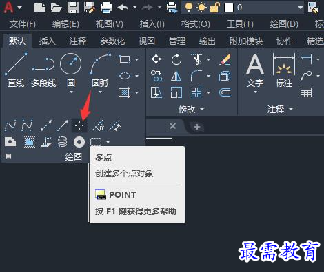Click the Mirror tool
The image size is (324, 273).
click(x=176, y=76)
